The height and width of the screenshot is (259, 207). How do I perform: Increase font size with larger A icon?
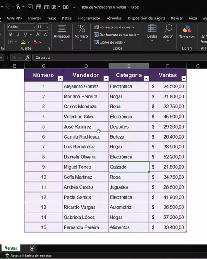click(x=38, y=35)
